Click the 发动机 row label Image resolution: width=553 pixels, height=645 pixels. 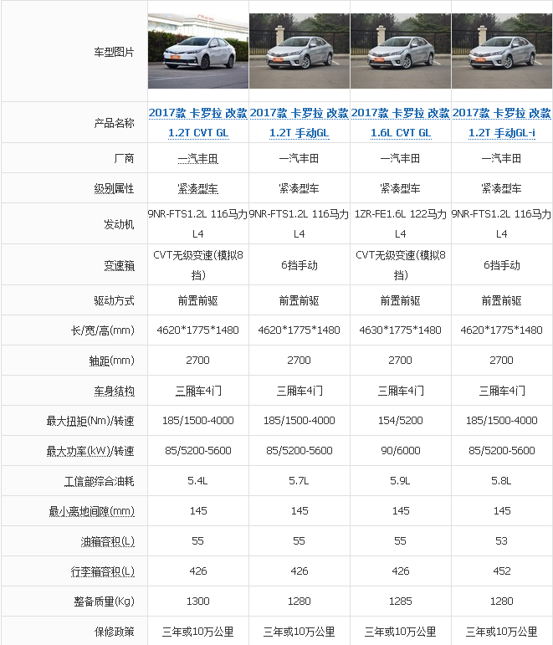click(119, 224)
